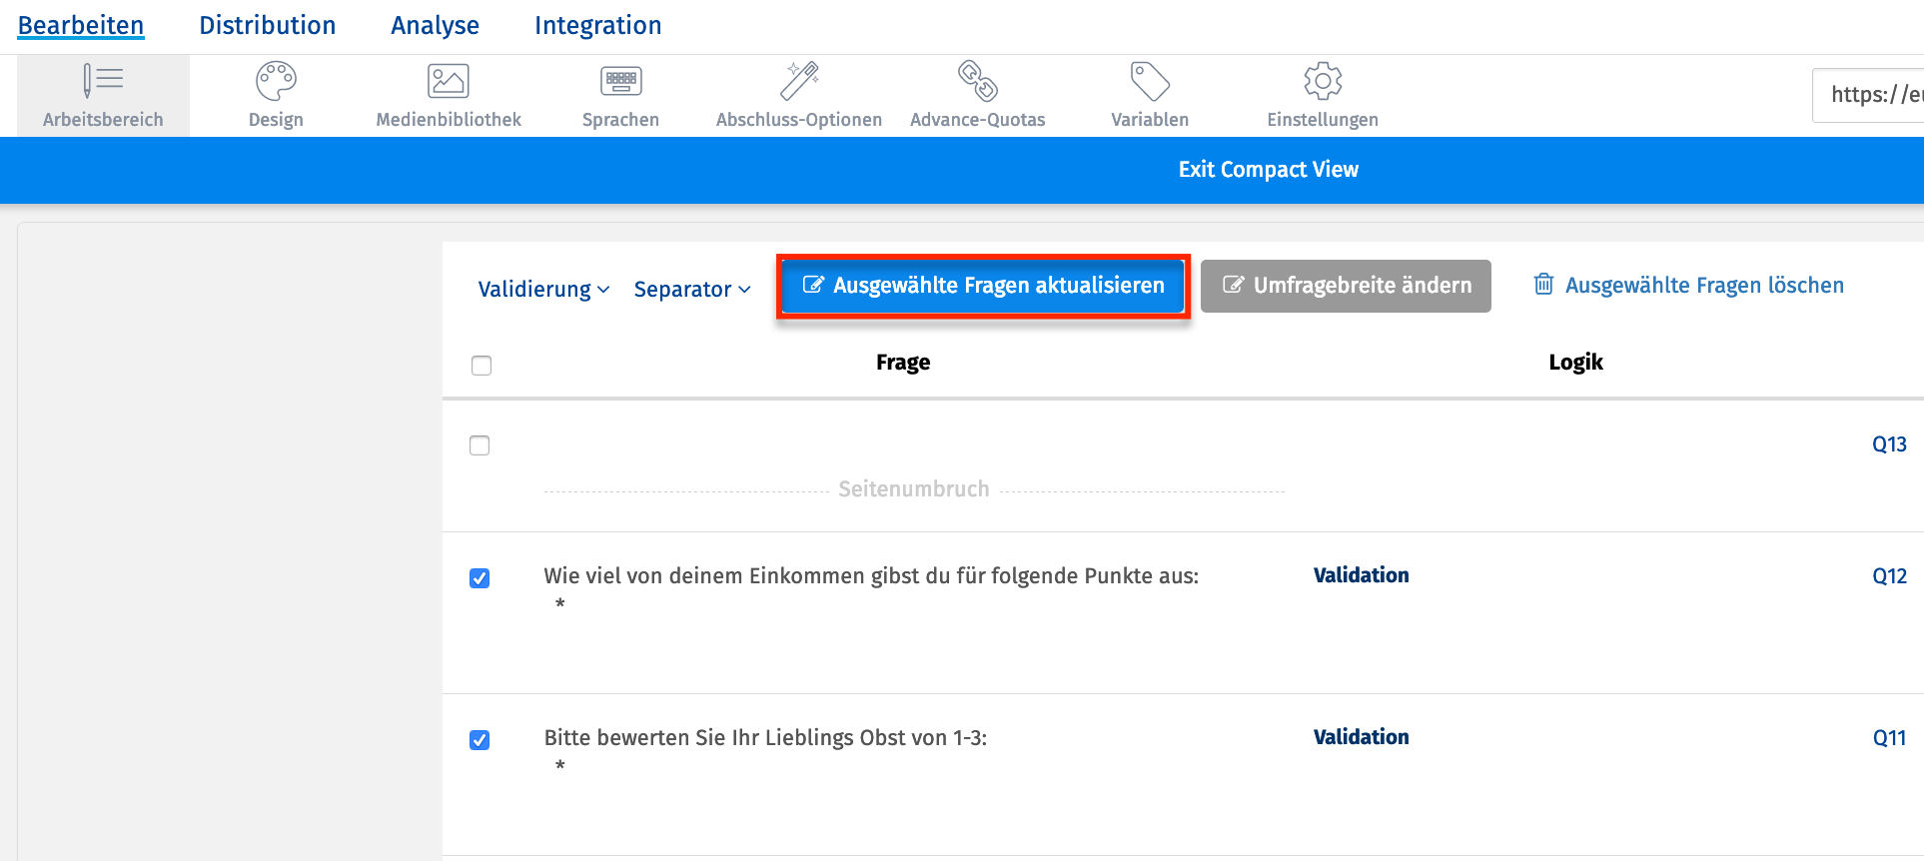Open the Einstellungen gear icon
This screenshot has width=1924, height=861.
pos(1323,81)
